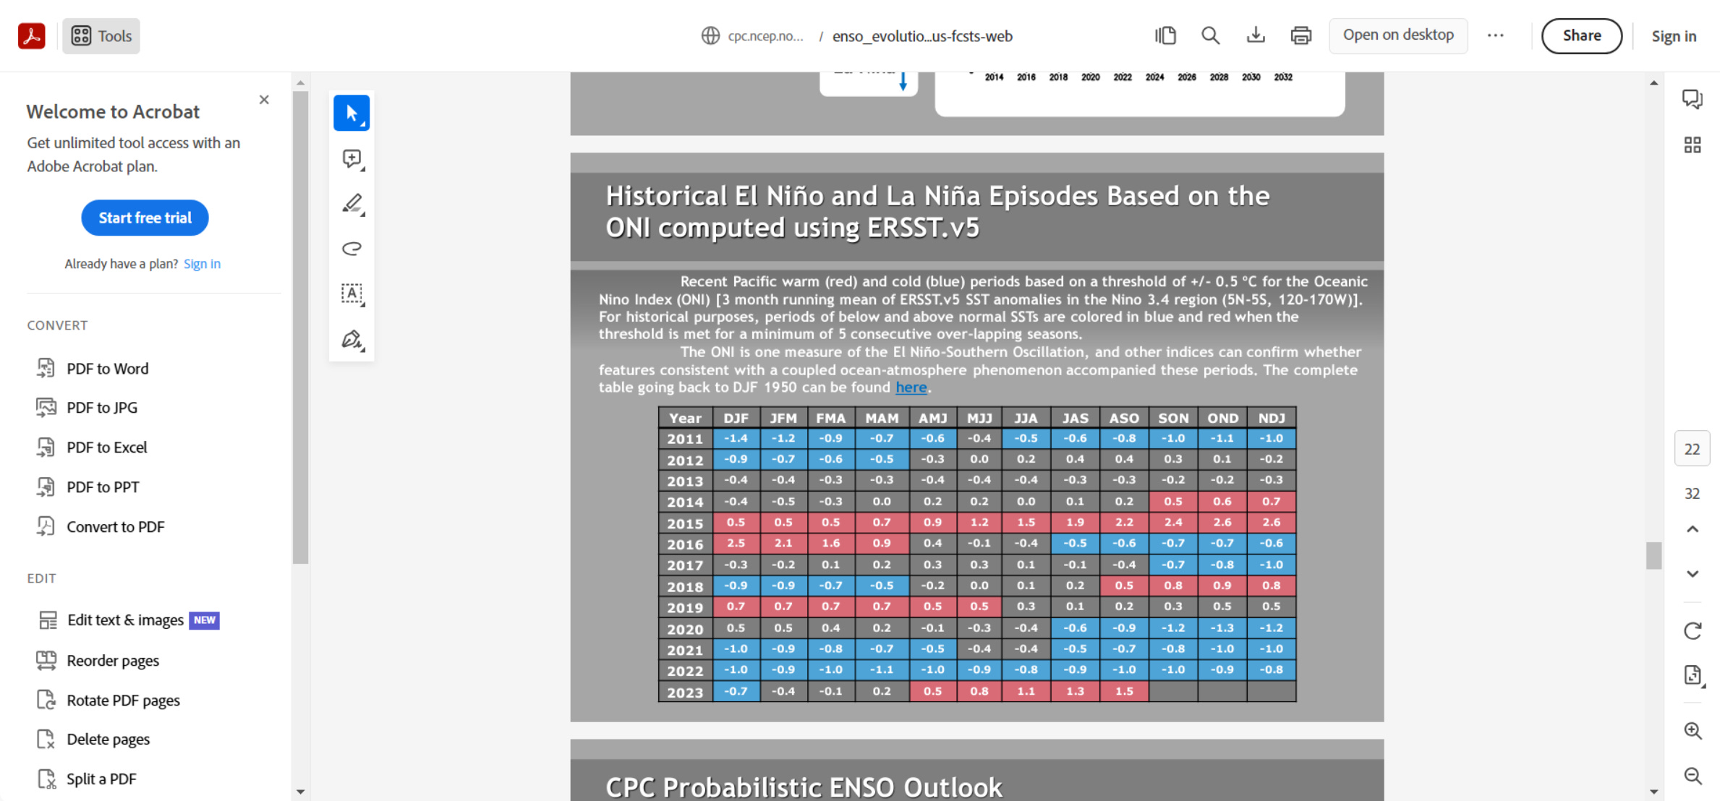Click the enso_evolutio…us-fcsts-web file name
The width and height of the screenshot is (1720, 801).
922,36
